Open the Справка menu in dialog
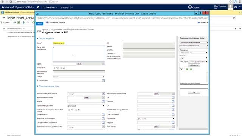242x136 pixels. click(x=203, y=23)
